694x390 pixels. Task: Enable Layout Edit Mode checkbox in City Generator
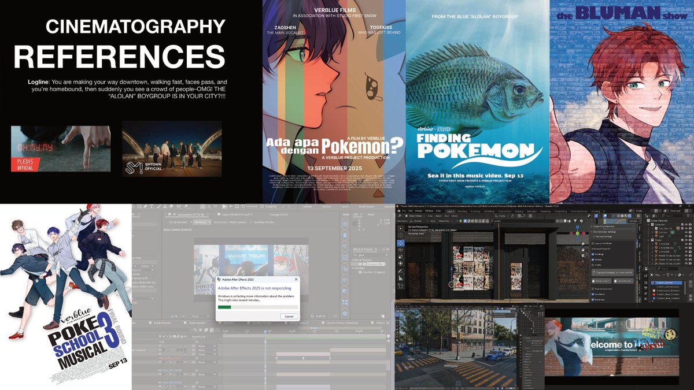[x=593, y=243]
